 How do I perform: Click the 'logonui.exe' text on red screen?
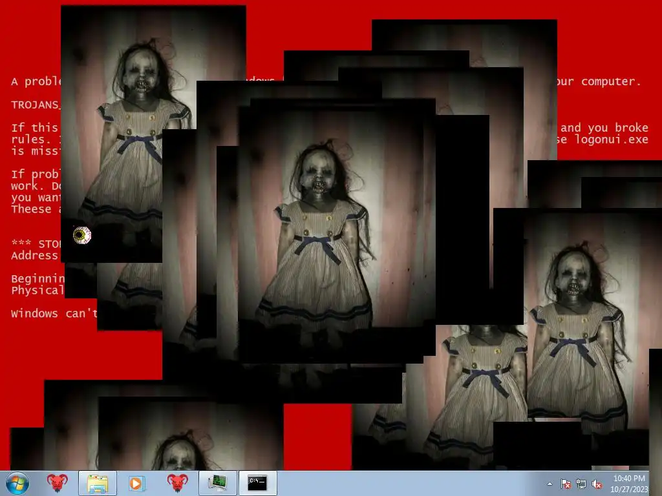point(612,139)
